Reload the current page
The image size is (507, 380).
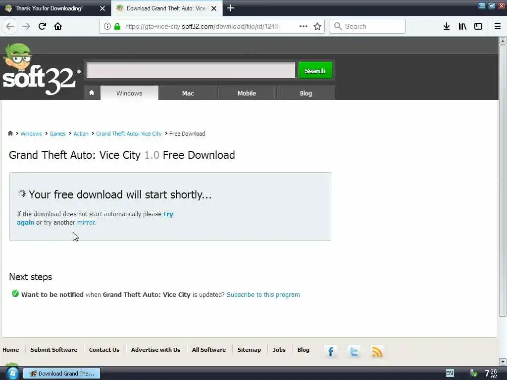coord(42,26)
